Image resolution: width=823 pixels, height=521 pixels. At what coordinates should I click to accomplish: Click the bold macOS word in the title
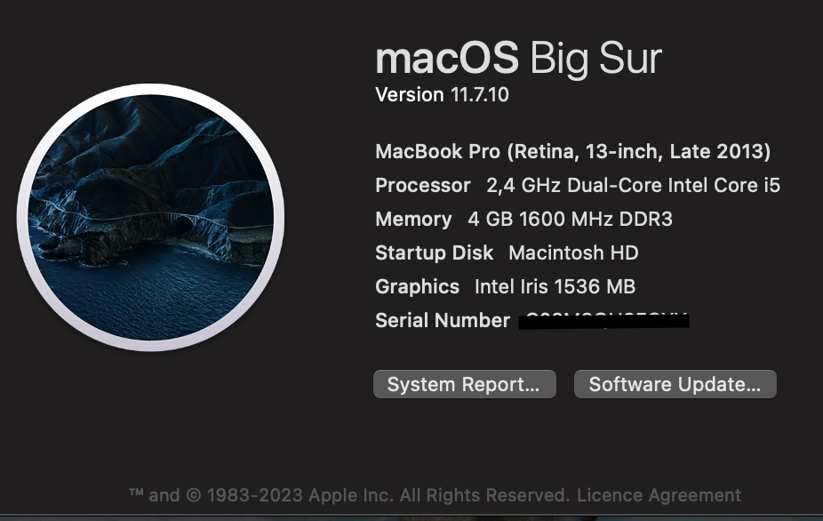[x=446, y=59]
